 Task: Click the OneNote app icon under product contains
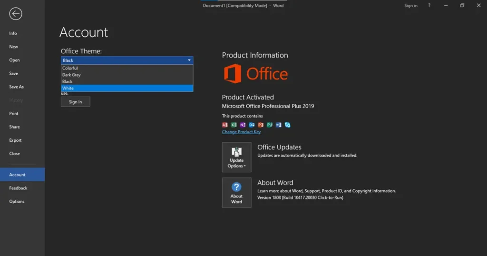[243, 125]
